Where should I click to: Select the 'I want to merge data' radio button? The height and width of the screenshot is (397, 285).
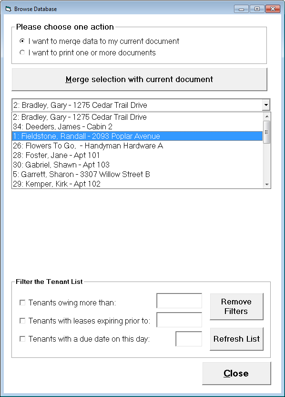[22, 42]
